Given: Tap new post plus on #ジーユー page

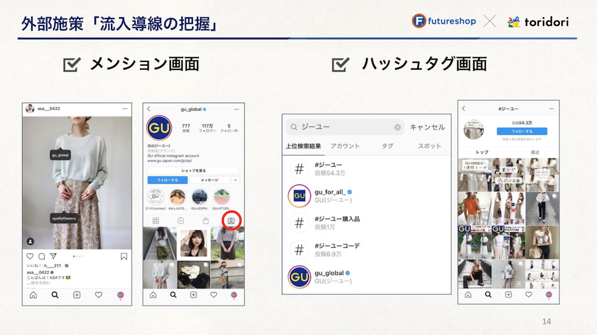Looking at the screenshot, I should tap(508, 294).
